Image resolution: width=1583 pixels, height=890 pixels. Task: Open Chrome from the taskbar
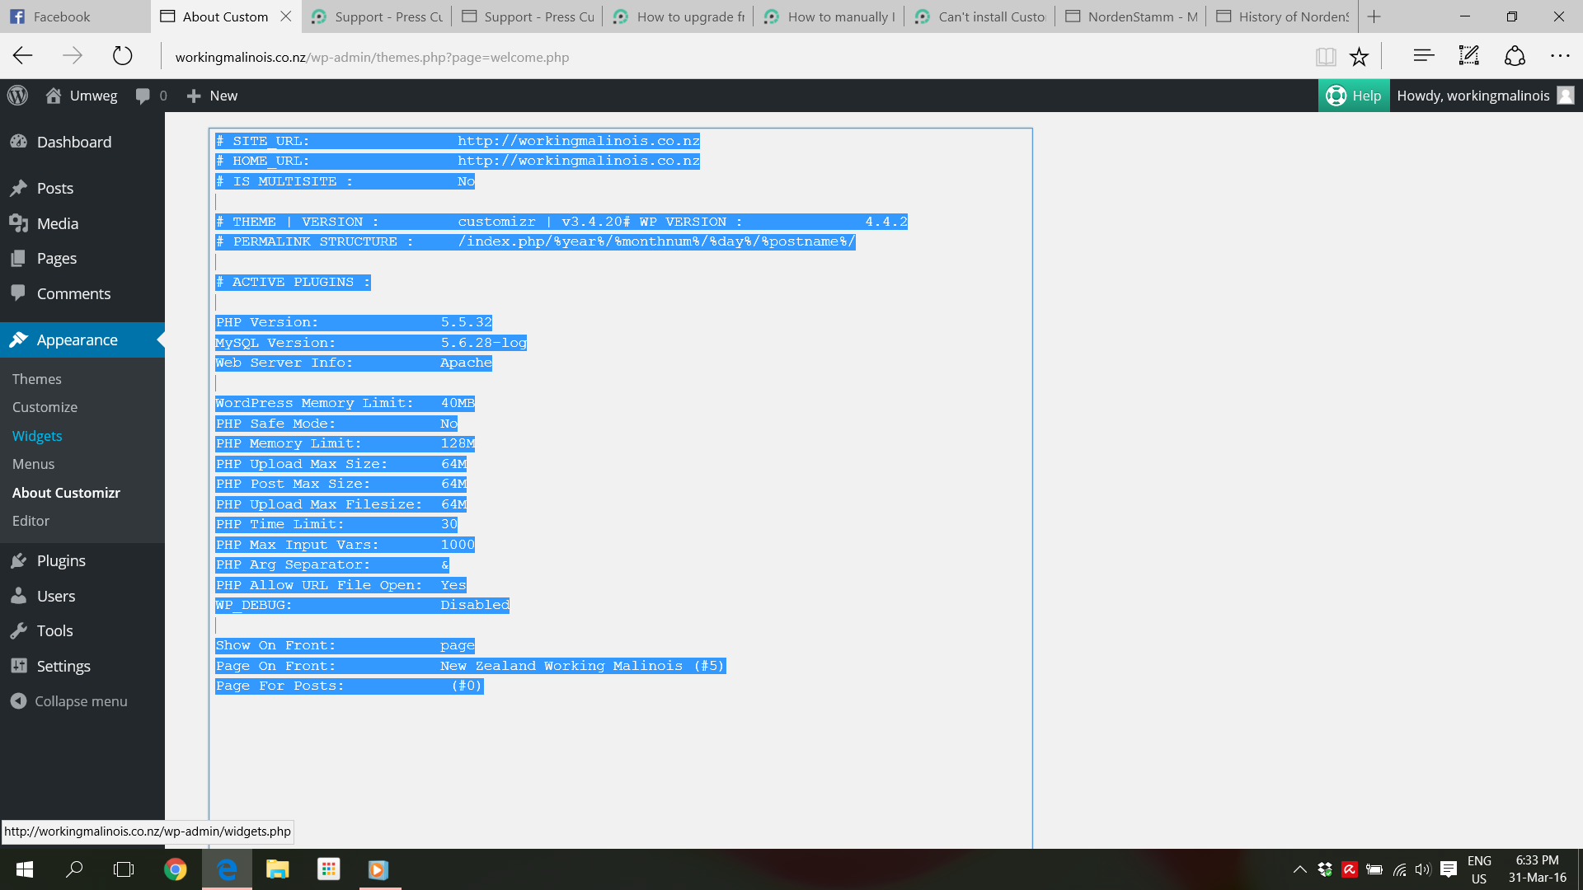click(175, 869)
